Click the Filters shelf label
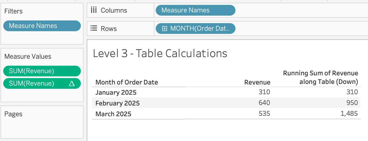This screenshot has height=141, width=368. click(13, 11)
